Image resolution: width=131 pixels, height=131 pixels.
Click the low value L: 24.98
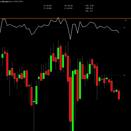(x=68, y=8)
